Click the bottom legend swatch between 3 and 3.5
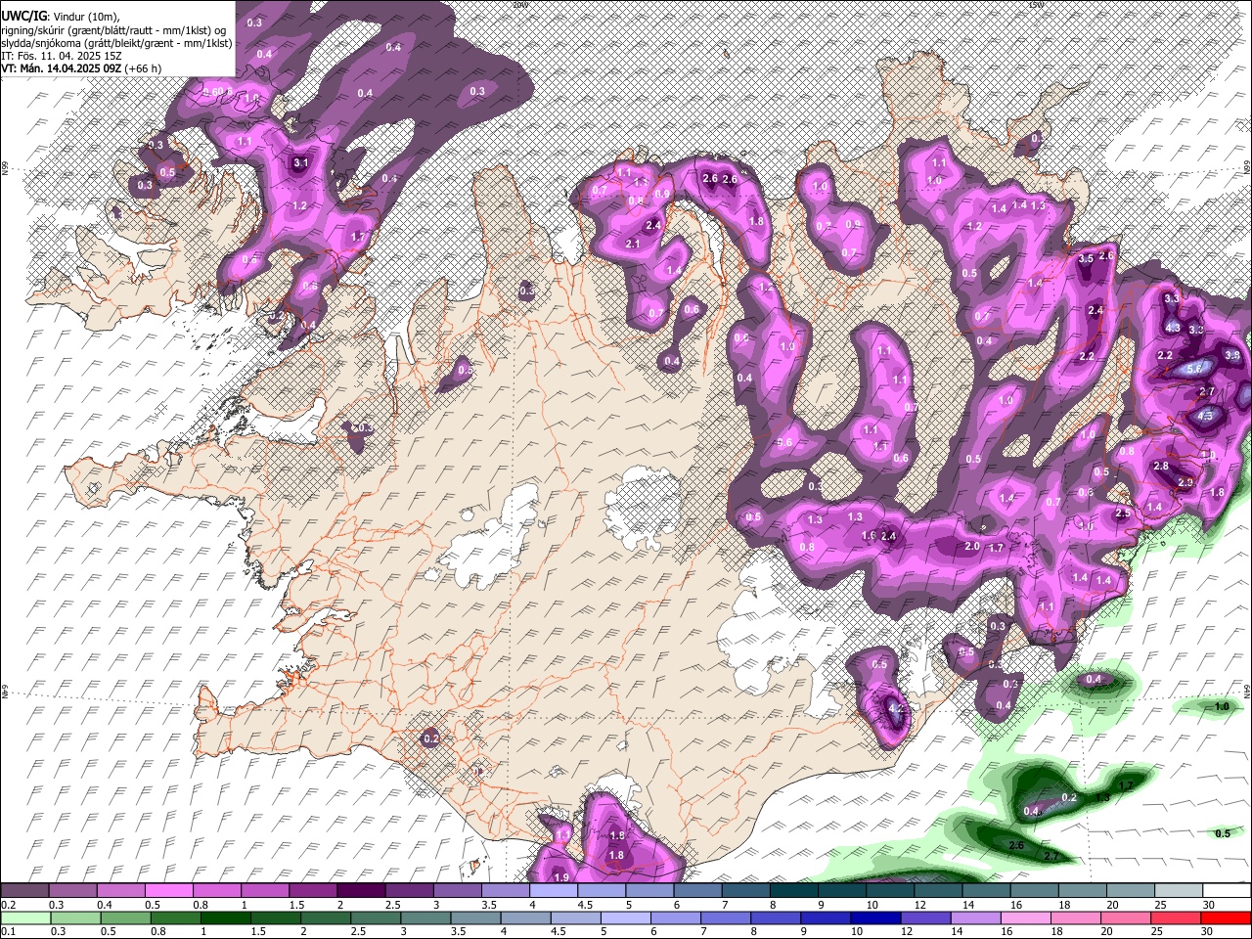Viewport: 1252px width, 939px height. coord(426,917)
